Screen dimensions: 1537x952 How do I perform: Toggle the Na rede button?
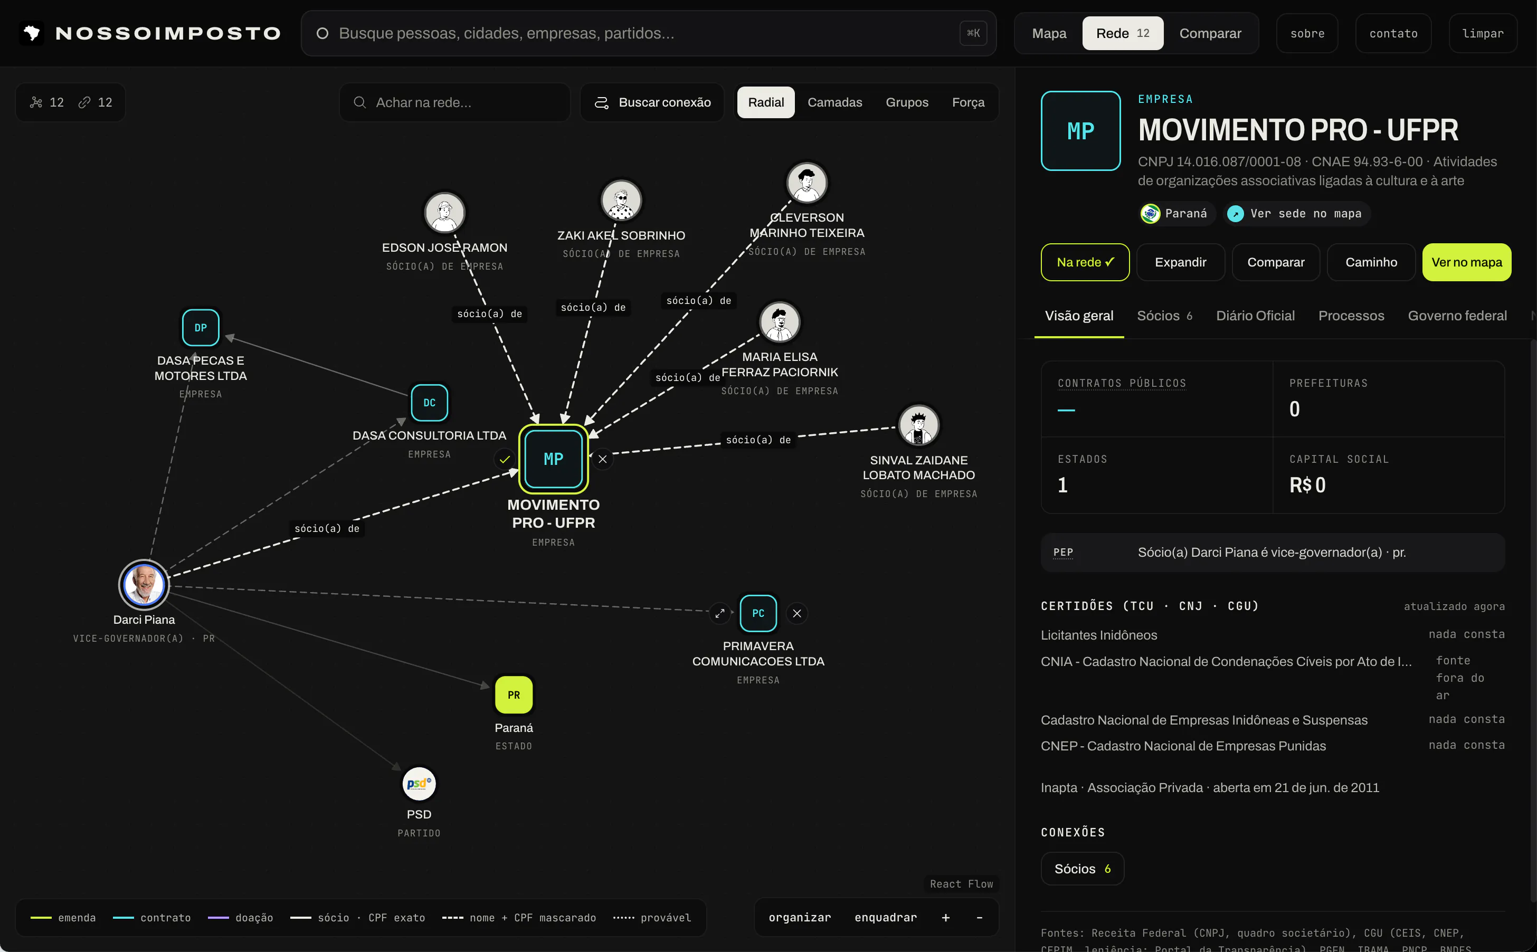(x=1085, y=262)
